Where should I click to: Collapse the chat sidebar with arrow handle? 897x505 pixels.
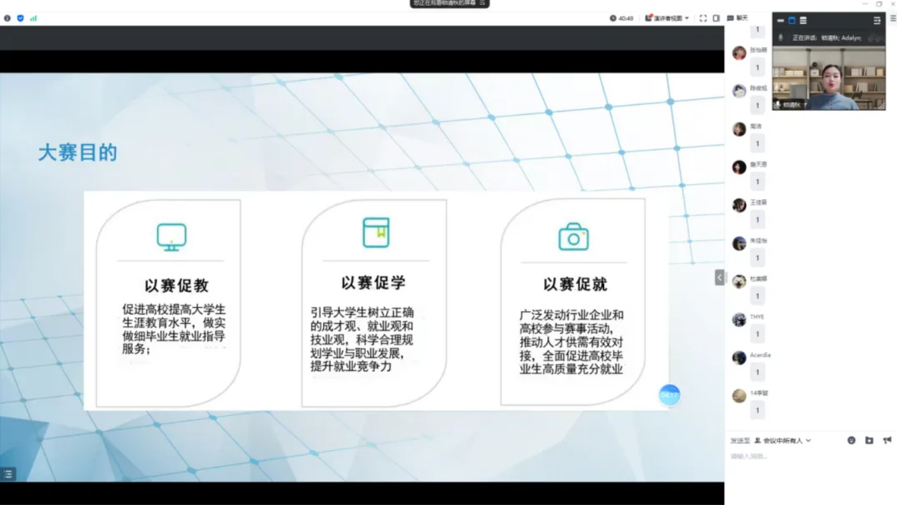(x=719, y=277)
